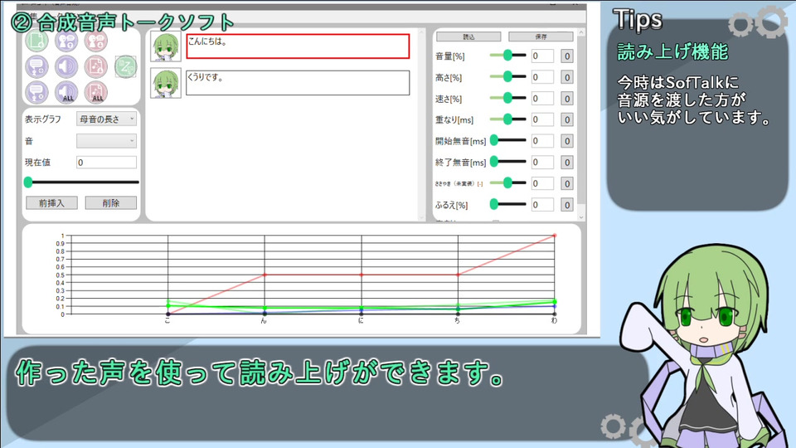Click pink audio file export icon without ALL
The image size is (796, 448).
pyautogui.click(x=96, y=66)
